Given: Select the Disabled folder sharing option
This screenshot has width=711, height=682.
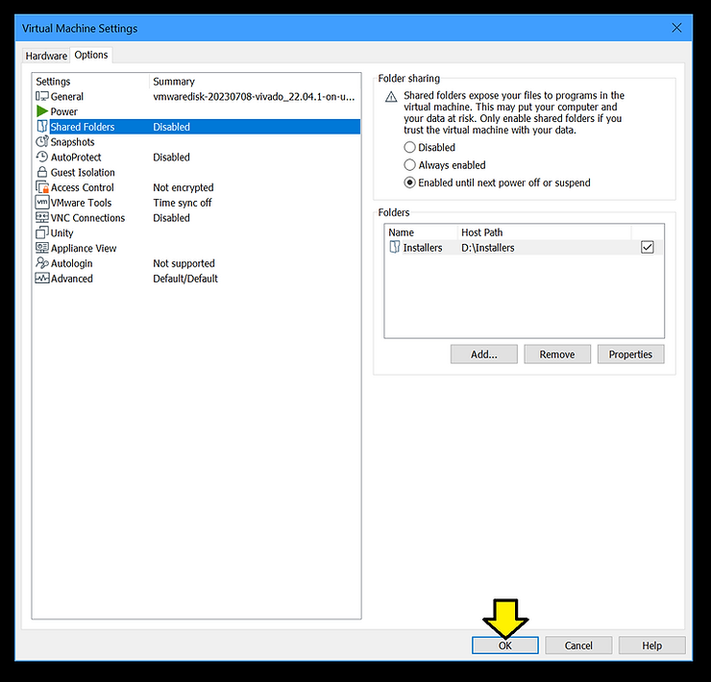Looking at the screenshot, I should pyautogui.click(x=410, y=148).
